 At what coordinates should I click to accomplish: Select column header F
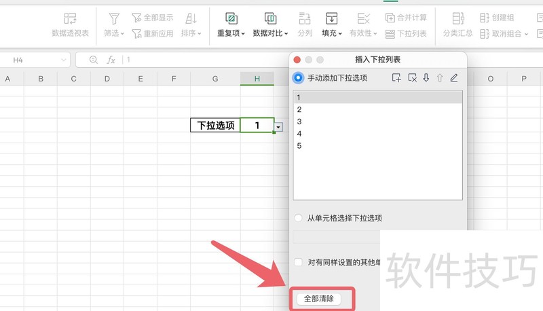[174, 79]
